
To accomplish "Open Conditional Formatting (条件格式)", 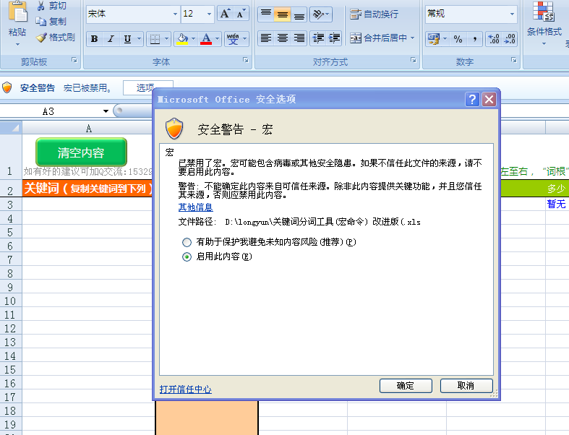I will pyautogui.click(x=544, y=23).
